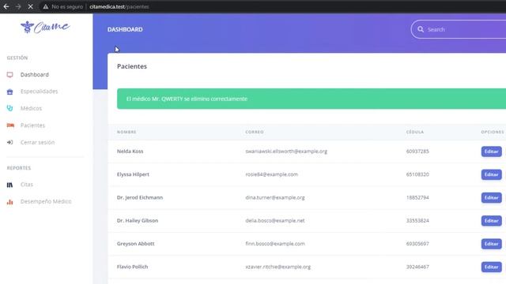Image resolution: width=506 pixels, height=284 pixels.
Task: Click the search magnifier icon
Action: tap(421, 29)
